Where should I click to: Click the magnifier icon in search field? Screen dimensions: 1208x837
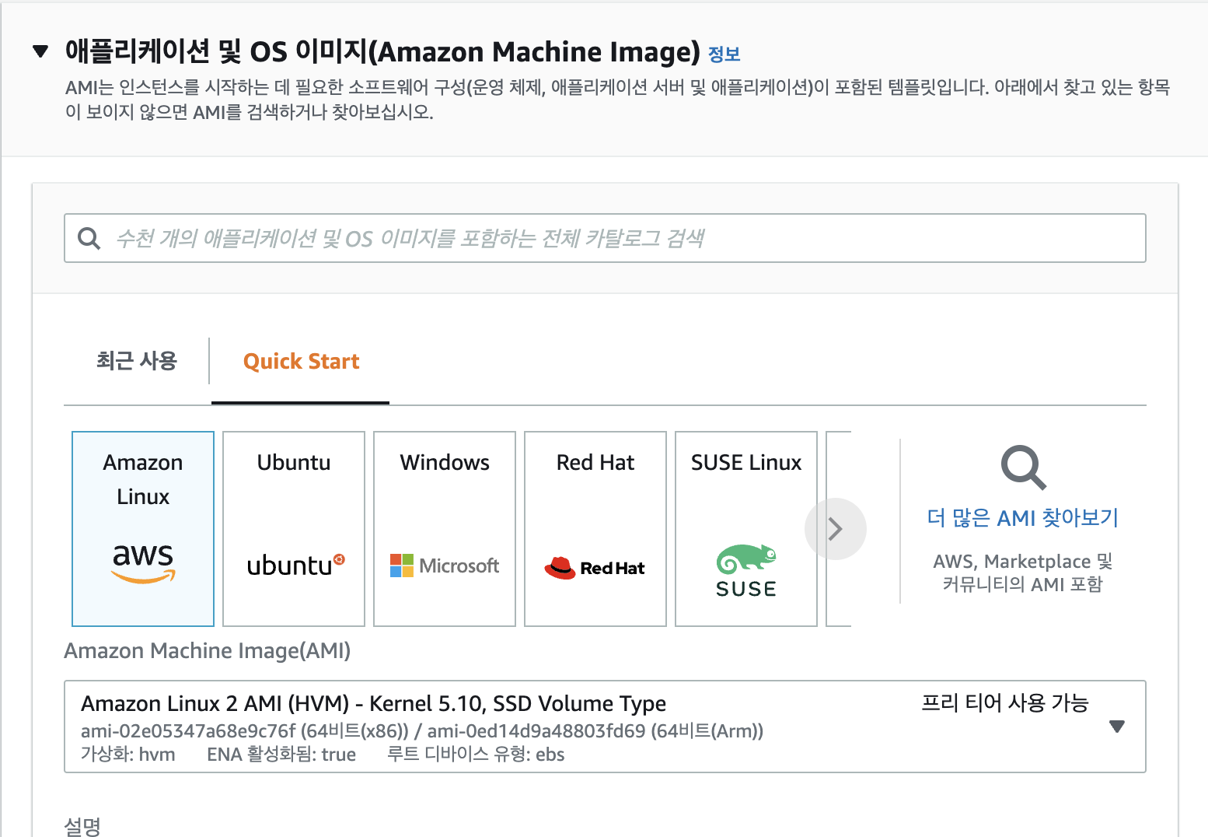89,238
